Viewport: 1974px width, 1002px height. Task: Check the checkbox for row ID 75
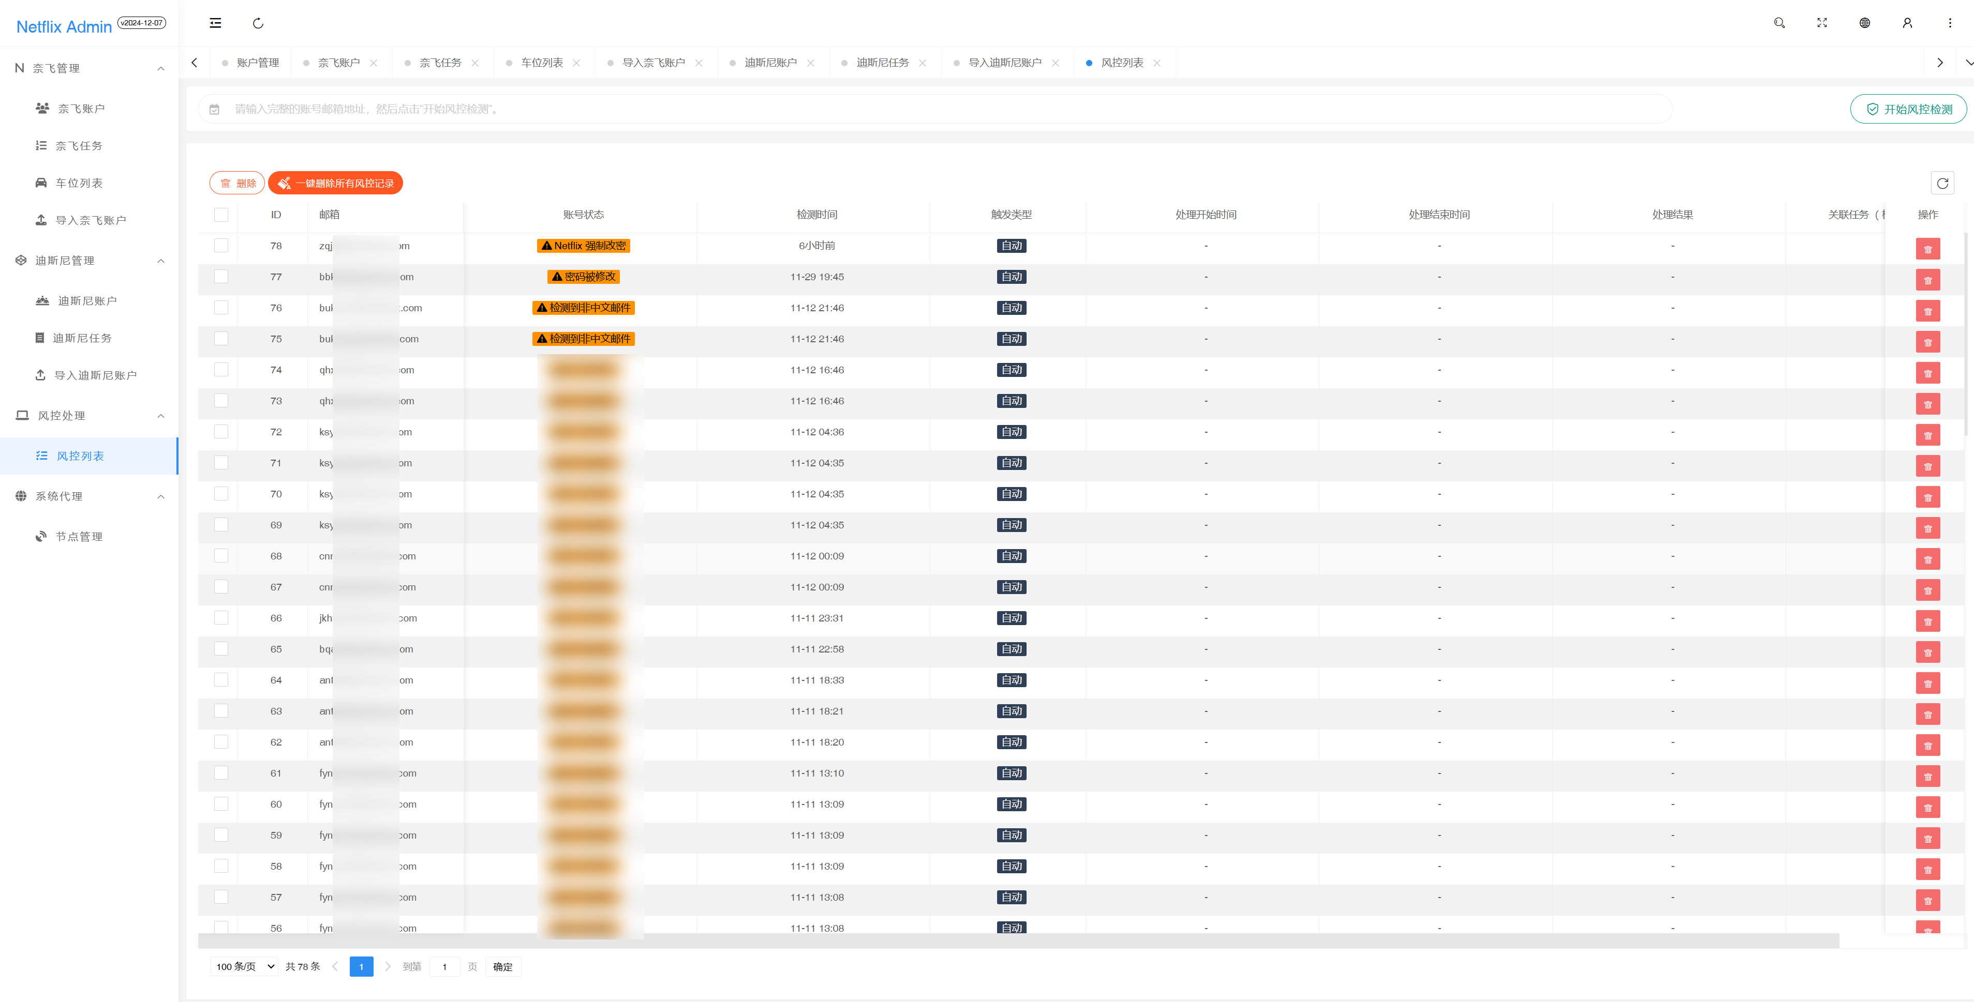221,338
